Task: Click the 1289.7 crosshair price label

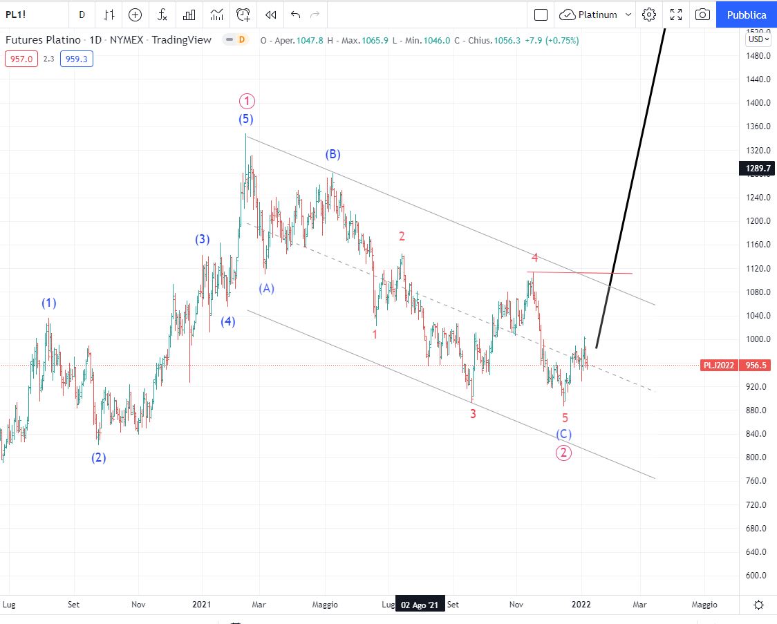Action: [x=758, y=169]
